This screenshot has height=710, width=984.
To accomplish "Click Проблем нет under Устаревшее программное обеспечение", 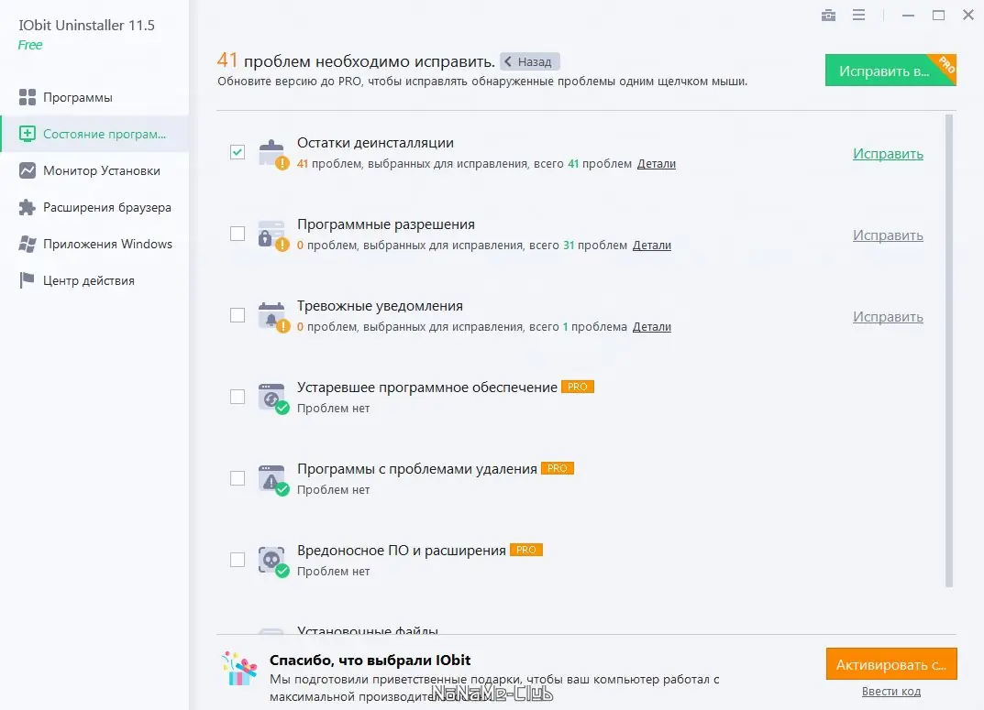I will coord(333,408).
